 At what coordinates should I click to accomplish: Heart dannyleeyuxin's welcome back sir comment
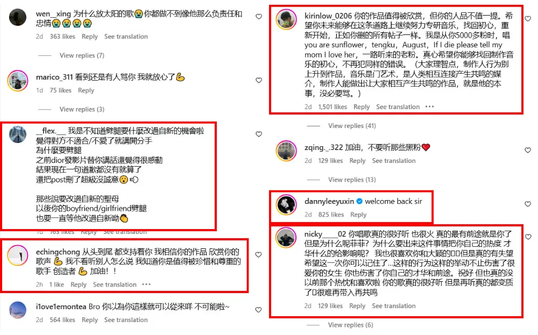point(528,204)
